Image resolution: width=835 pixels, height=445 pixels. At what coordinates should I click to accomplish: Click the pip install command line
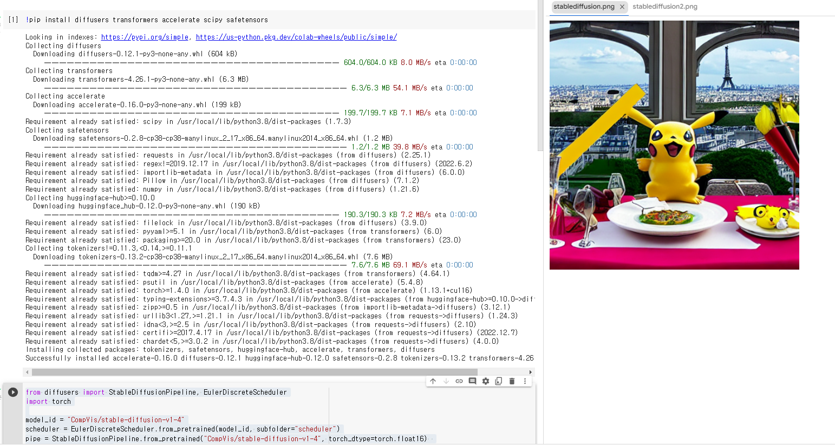tap(147, 19)
